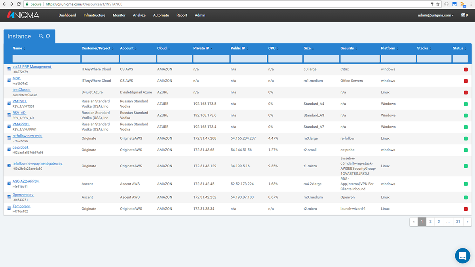This screenshot has height=267, width=475.
Task: Click the Unigma logo
Action: coord(23,15)
